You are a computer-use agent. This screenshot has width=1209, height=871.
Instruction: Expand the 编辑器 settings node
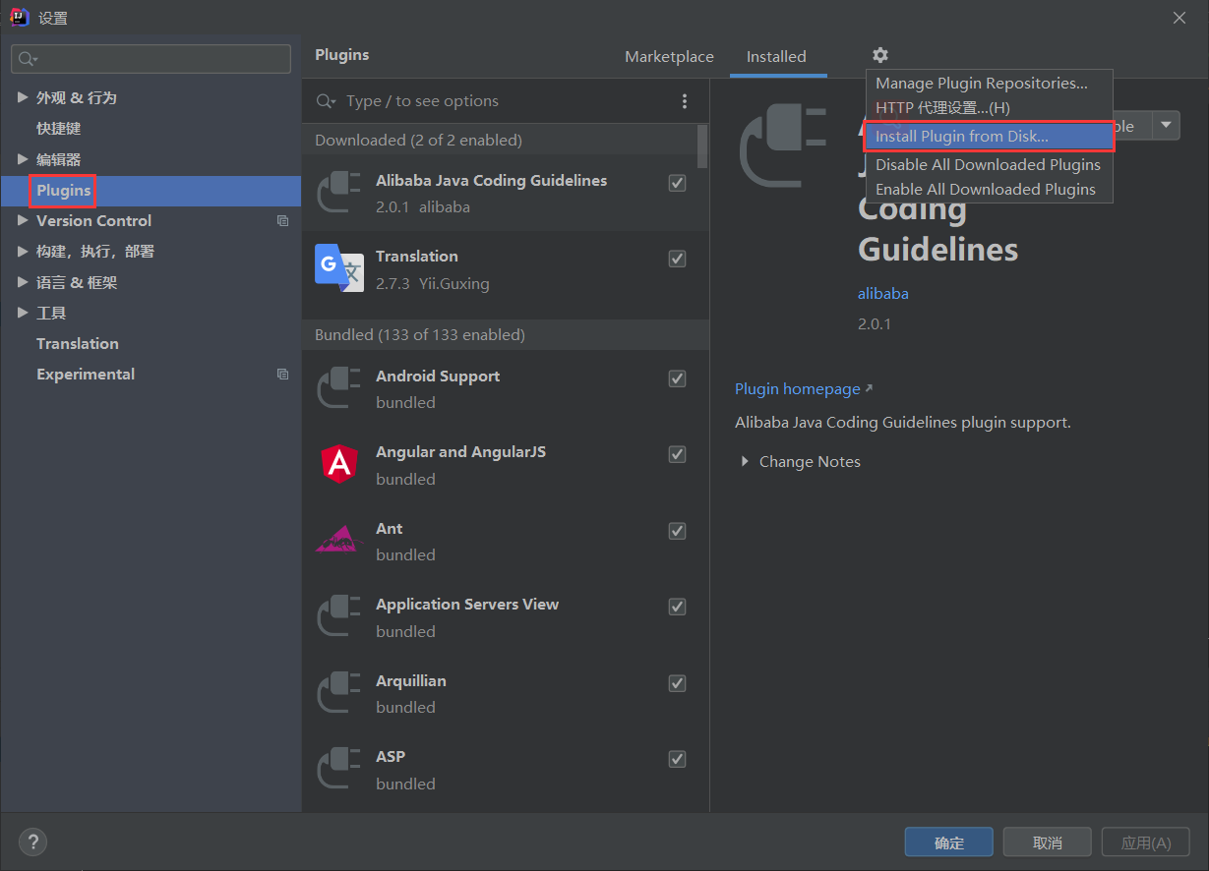pos(23,159)
